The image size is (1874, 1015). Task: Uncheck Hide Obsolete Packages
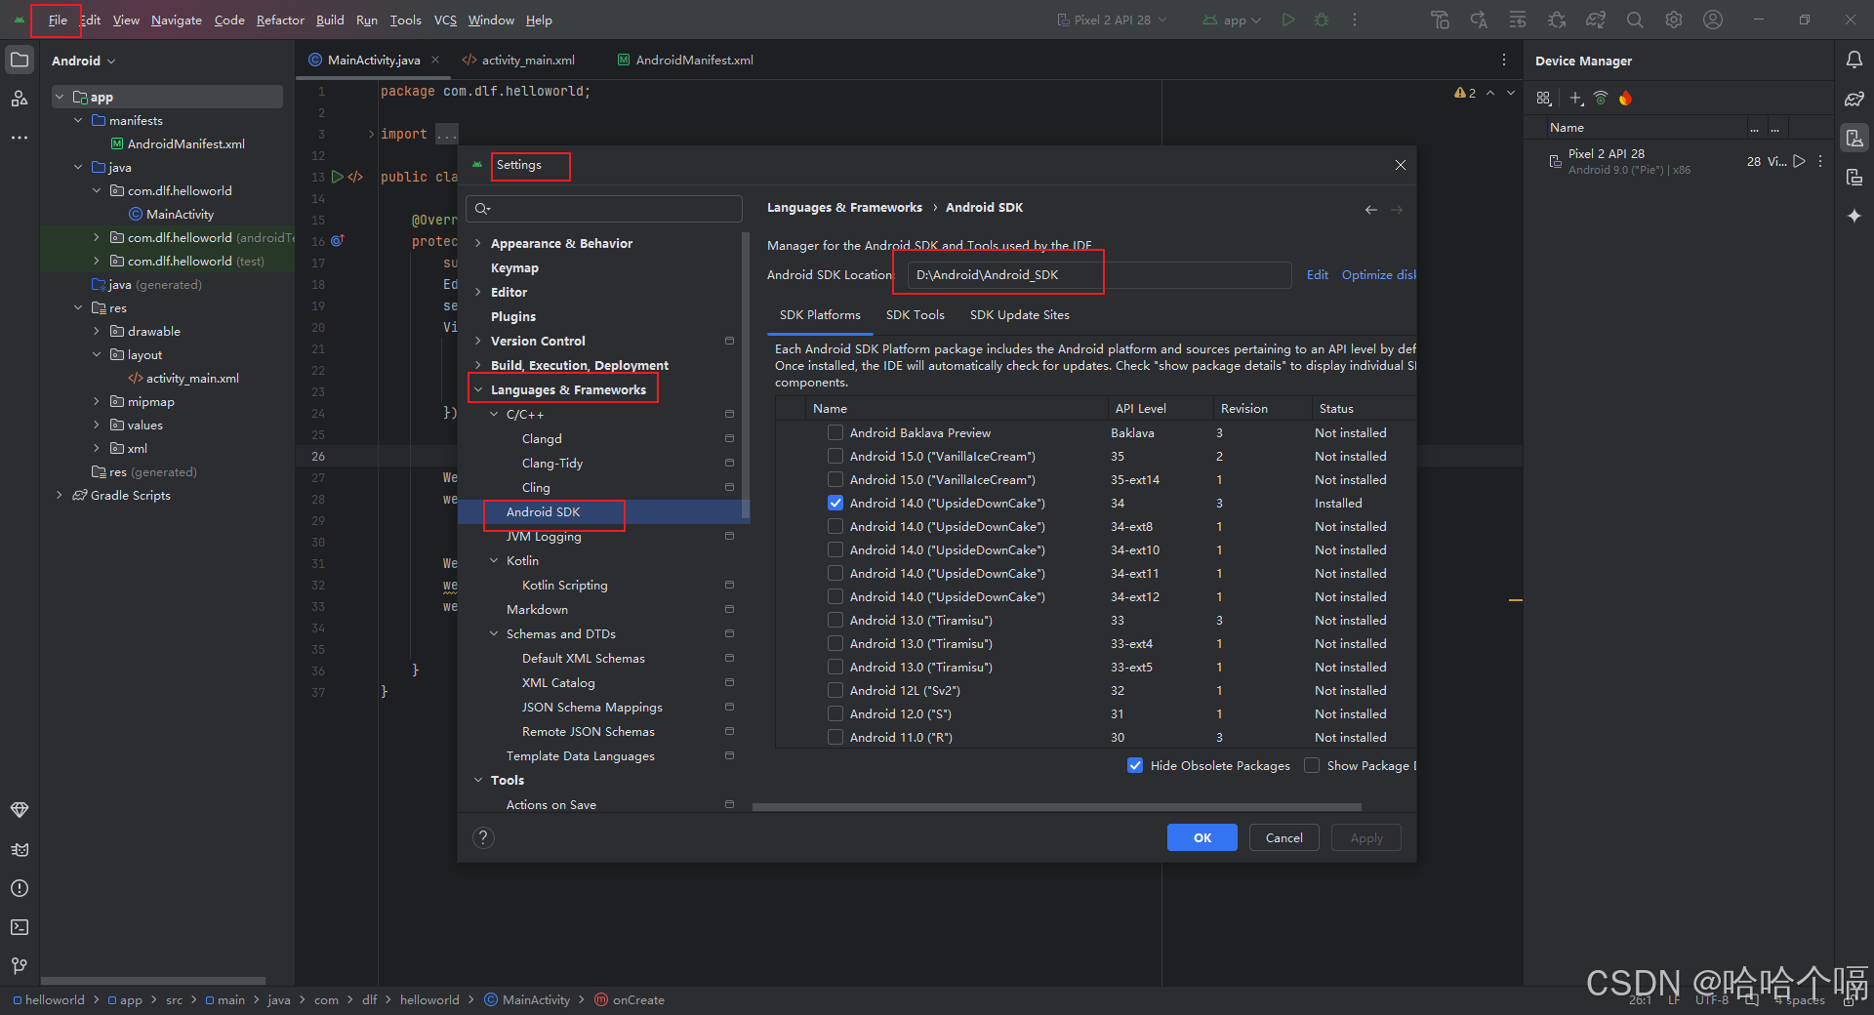[1135, 765]
